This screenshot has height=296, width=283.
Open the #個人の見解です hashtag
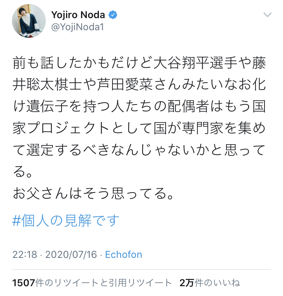pyautogui.click(x=66, y=220)
